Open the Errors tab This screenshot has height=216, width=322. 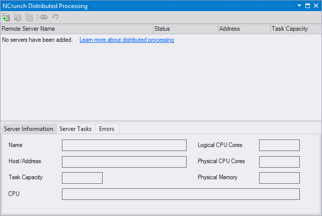[x=107, y=129]
